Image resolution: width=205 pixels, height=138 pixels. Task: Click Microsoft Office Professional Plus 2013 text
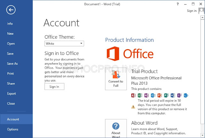click(x=156, y=80)
